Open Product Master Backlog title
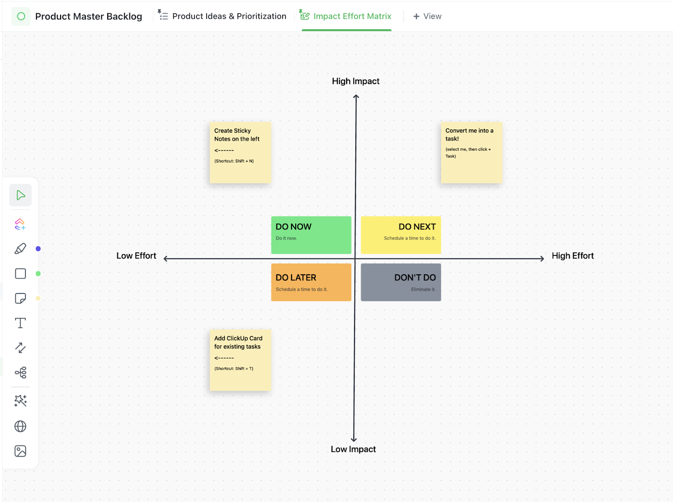 tap(89, 16)
